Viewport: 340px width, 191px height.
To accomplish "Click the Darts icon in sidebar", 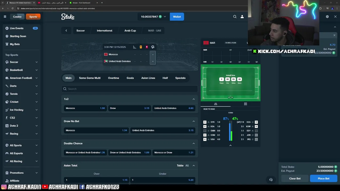I will point(7,86).
